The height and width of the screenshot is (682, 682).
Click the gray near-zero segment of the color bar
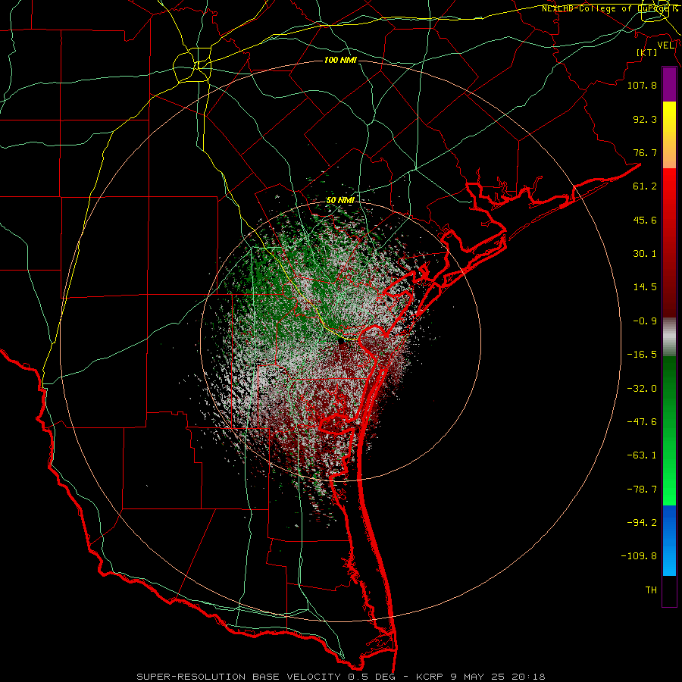[x=669, y=337]
